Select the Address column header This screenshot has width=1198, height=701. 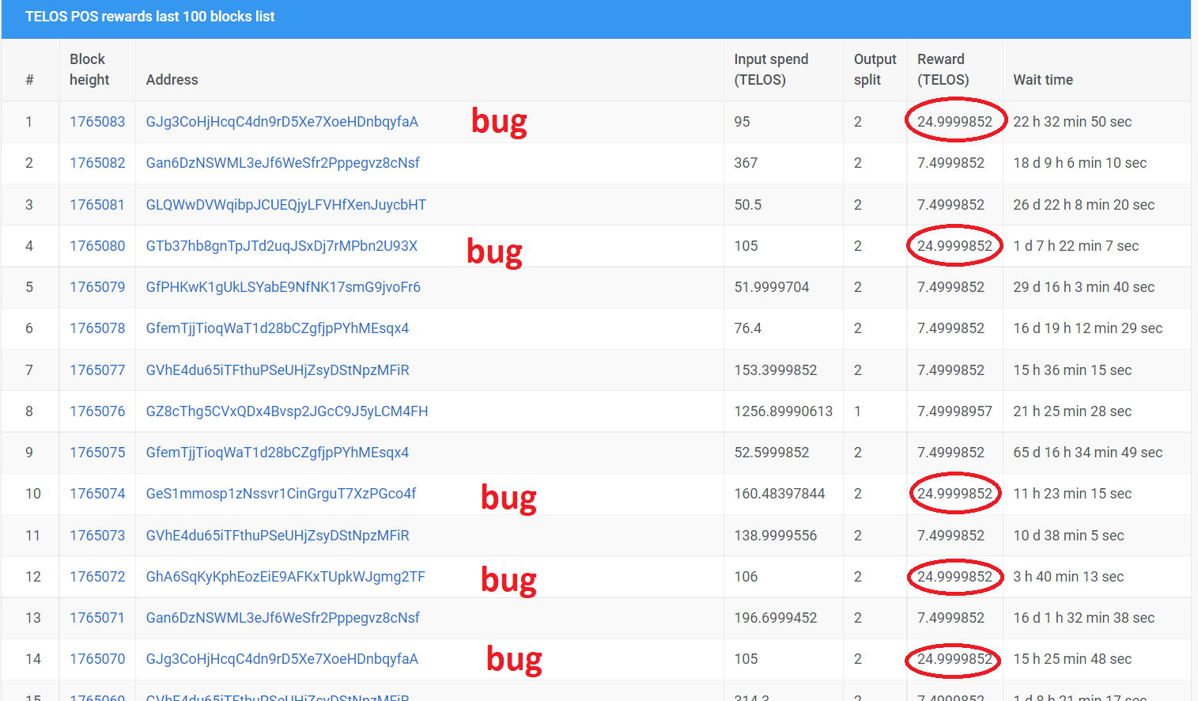point(172,80)
